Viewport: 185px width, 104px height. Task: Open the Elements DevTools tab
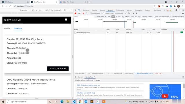pos(86,10)
